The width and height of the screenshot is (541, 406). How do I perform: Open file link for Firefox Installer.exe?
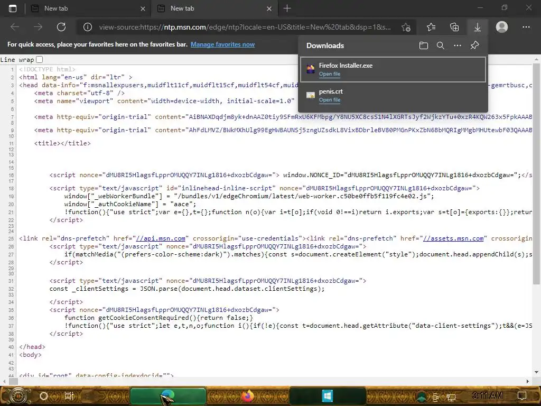tap(330, 74)
